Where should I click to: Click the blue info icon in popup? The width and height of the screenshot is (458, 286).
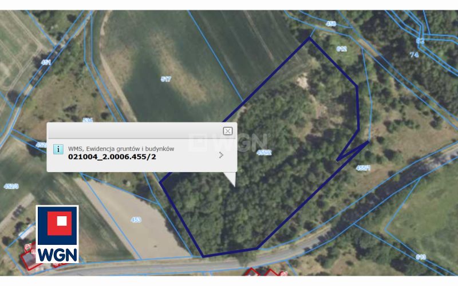pos(58,149)
